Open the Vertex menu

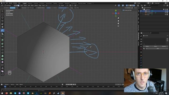[36, 5]
